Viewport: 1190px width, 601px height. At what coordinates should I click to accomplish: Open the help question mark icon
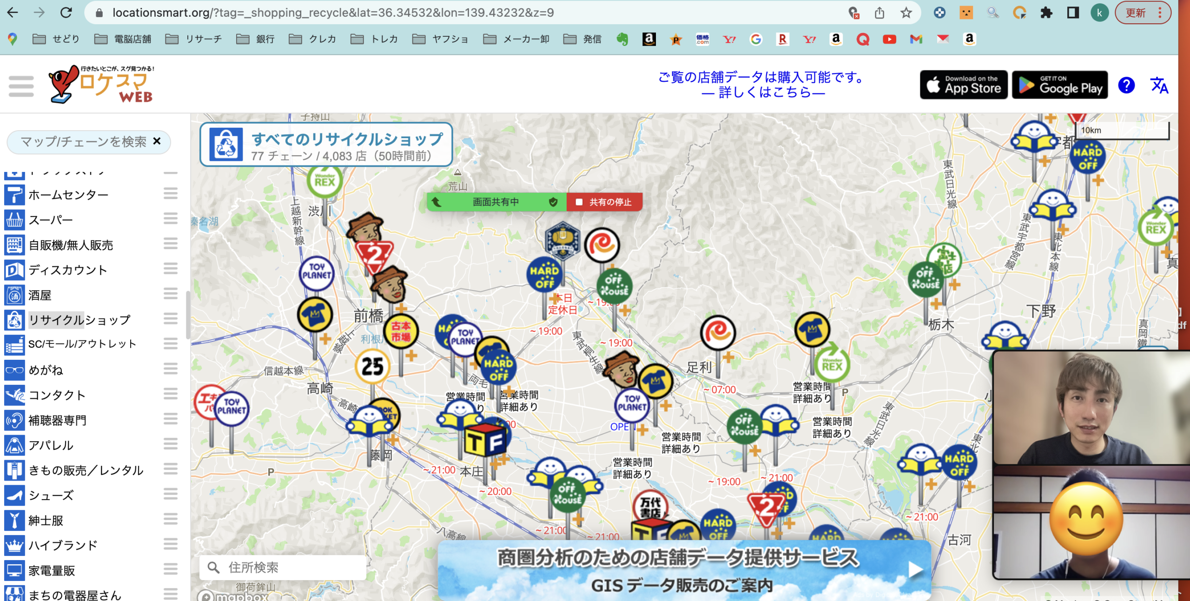click(1126, 86)
